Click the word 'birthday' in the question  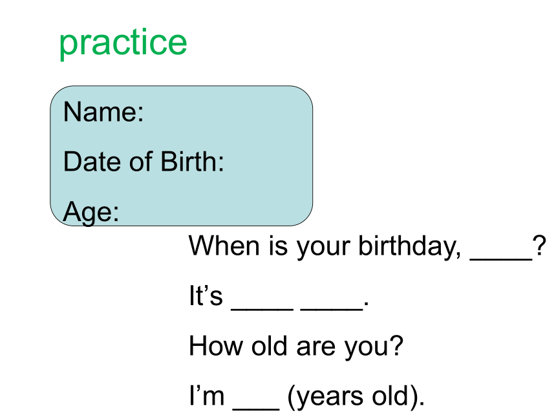click(x=409, y=246)
